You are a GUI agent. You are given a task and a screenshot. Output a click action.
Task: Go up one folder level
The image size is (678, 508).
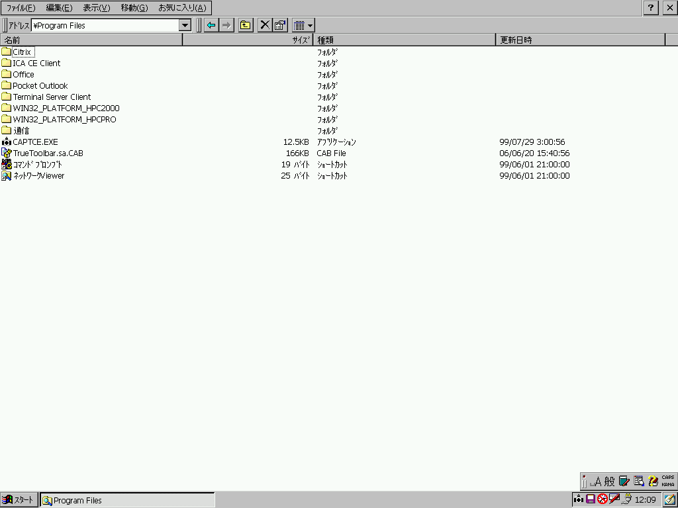coord(246,25)
